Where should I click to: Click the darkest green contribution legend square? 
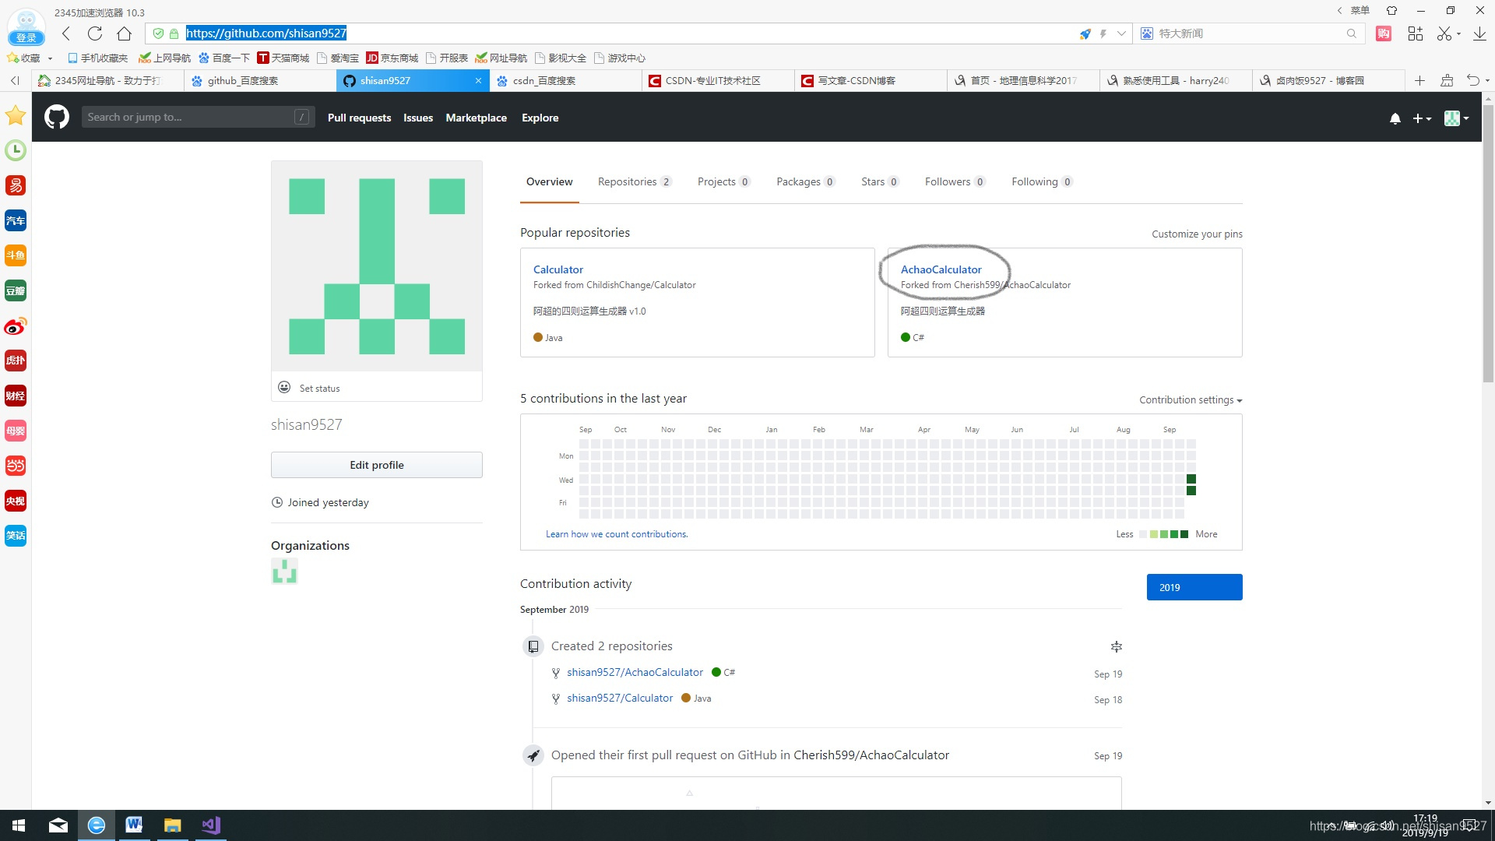1184,534
